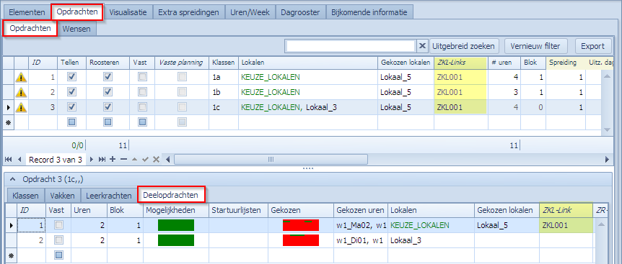Toggle Roosteren checkbox for row 1c

click(108, 107)
